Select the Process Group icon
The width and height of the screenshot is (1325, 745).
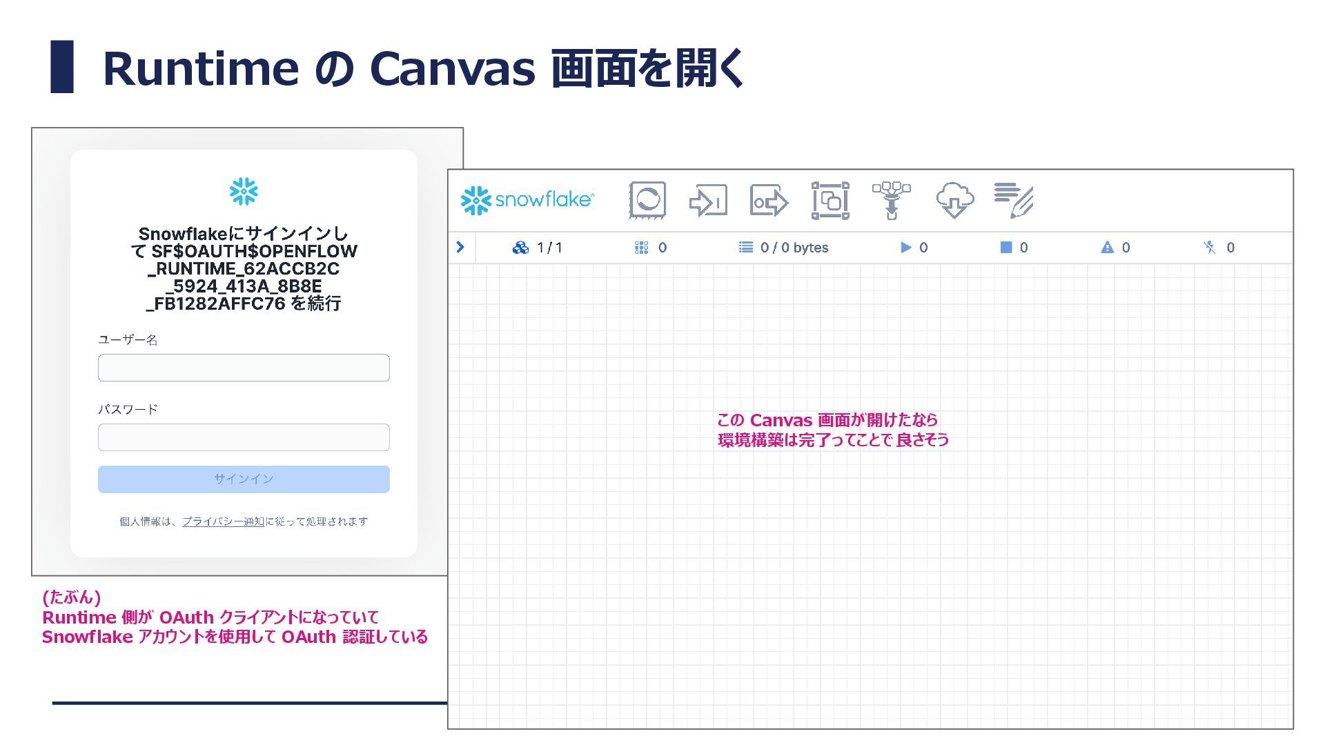830,201
